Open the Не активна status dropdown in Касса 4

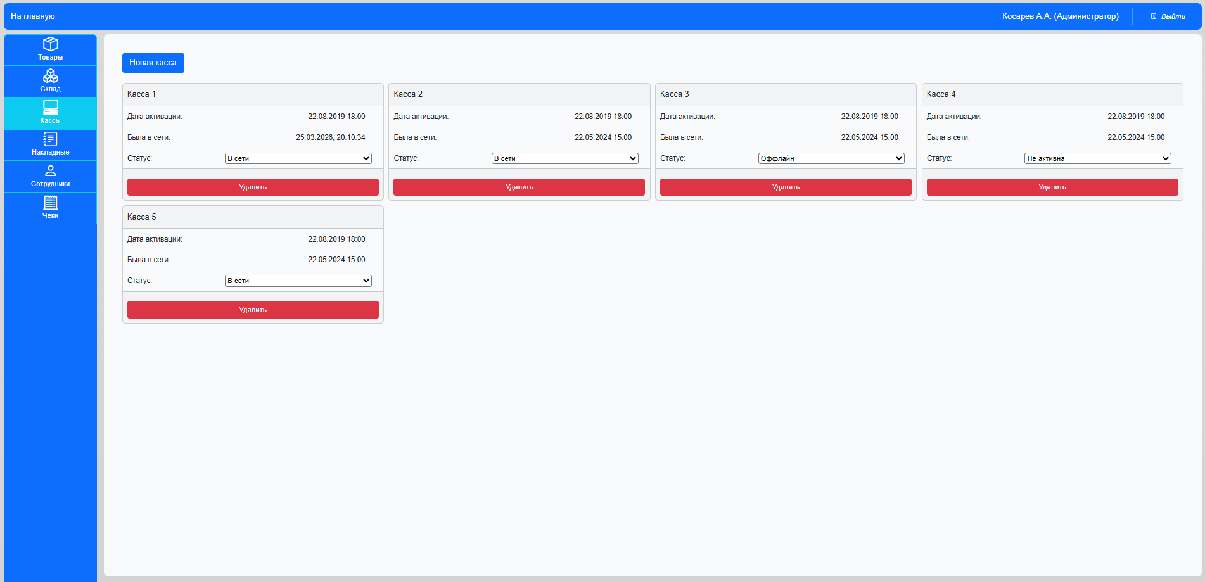click(x=1098, y=158)
